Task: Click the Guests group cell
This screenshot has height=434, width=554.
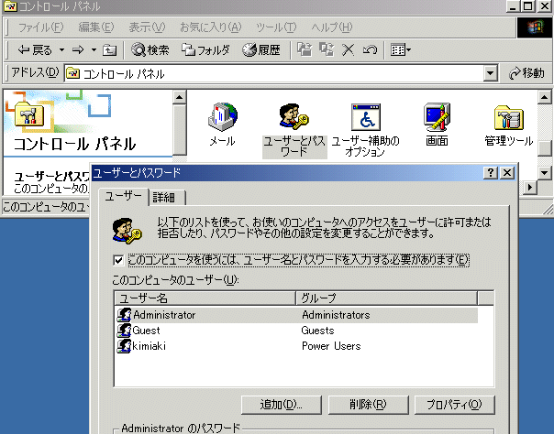Action: click(x=317, y=331)
